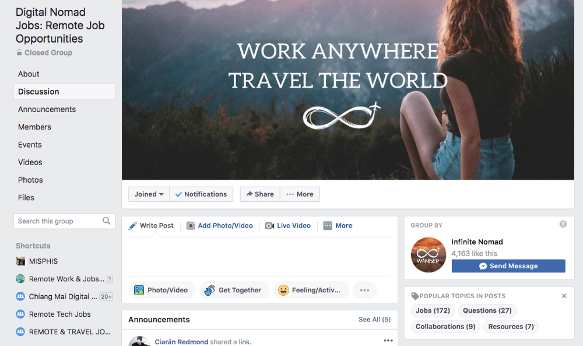
Task: Click the three-dots button beside Feeling/Activity
Action: click(364, 290)
